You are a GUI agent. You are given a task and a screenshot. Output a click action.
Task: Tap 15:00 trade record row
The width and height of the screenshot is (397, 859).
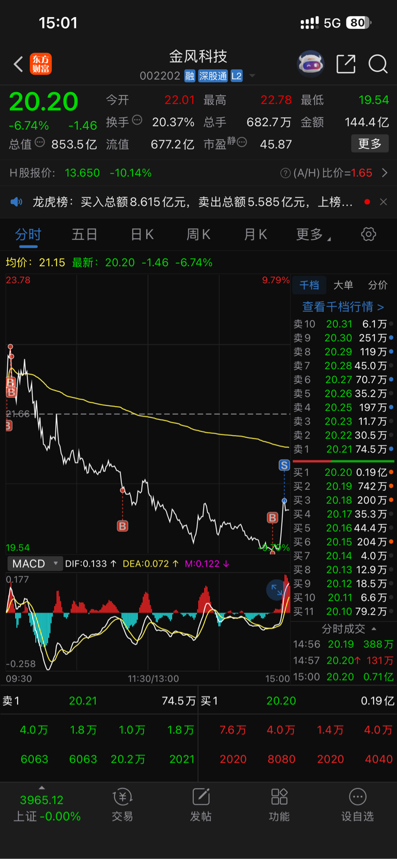point(343,677)
